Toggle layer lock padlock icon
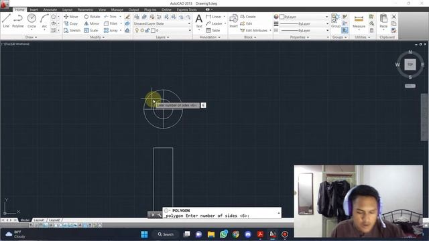The image size is (429, 241). click(147, 30)
